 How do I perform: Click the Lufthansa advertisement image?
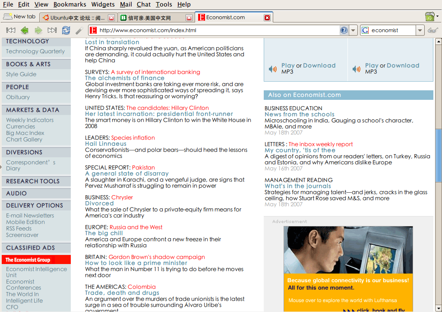[348, 269]
